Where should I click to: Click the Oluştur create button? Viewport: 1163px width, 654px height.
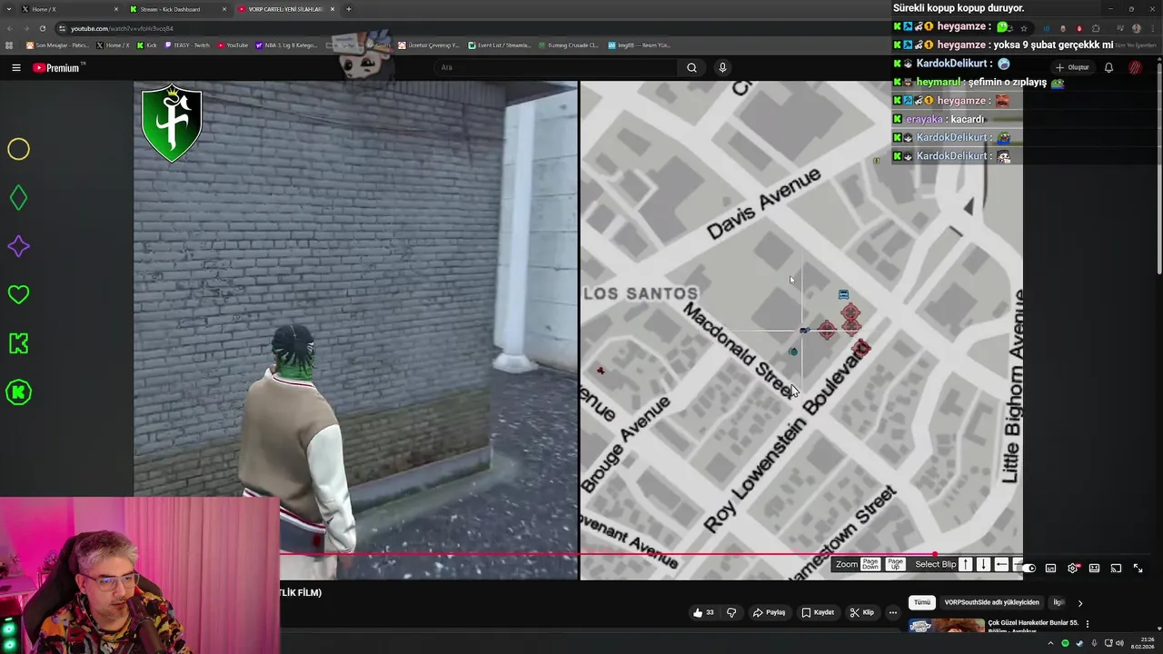coord(1072,67)
